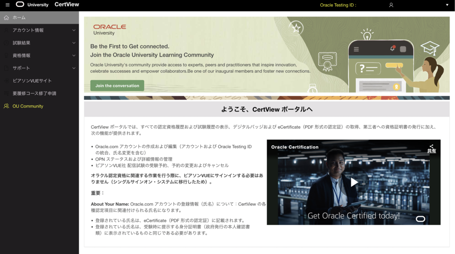This screenshot has height=254, width=455.
Task: Expand the サポート chevron
Action: point(74,68)
